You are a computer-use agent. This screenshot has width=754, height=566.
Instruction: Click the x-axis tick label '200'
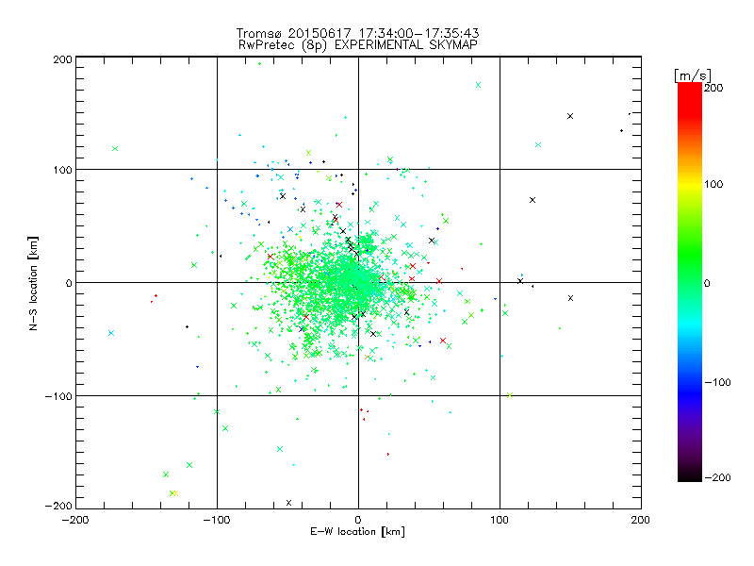[x=641, y=520]
